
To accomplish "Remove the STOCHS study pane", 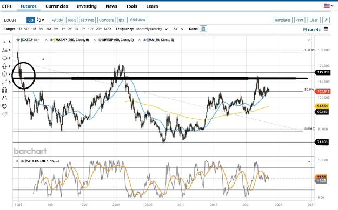I will [x=17, y=161].
